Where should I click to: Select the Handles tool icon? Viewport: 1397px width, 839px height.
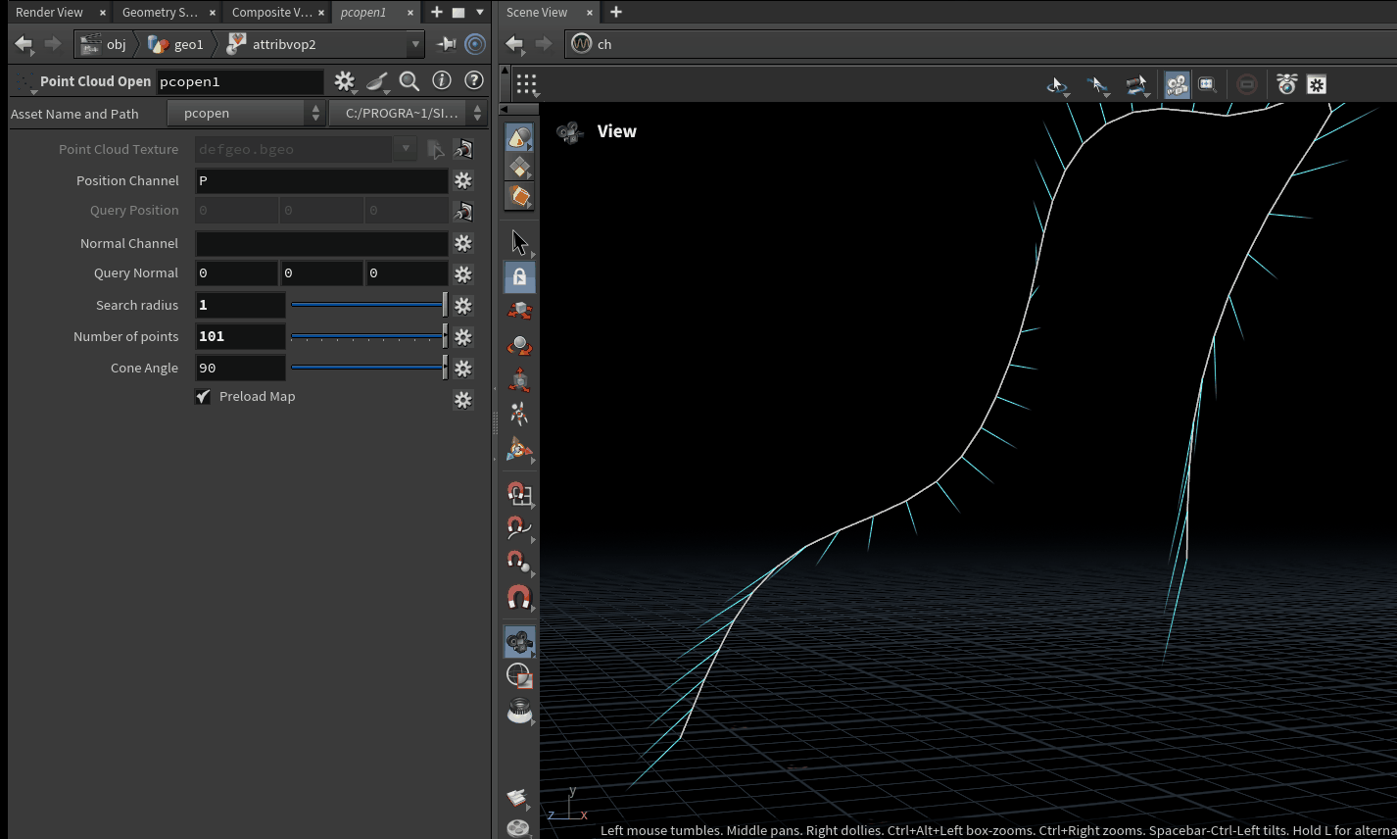(519, 450)
